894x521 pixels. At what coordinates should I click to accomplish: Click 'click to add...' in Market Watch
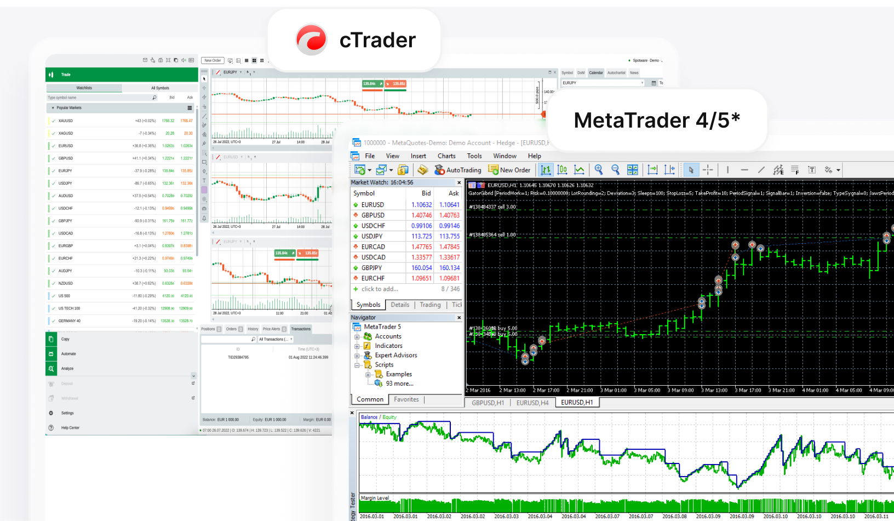(x=380, y=289)
